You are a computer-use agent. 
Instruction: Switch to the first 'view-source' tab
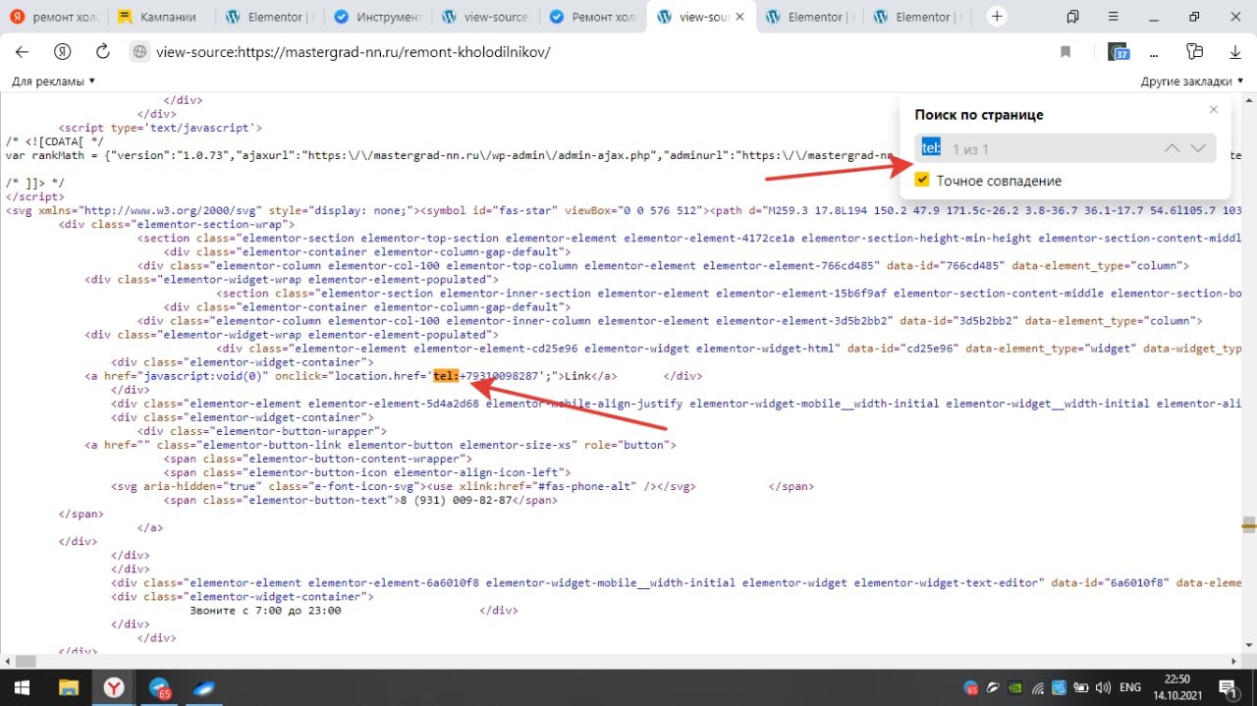[x=485, y=17]
